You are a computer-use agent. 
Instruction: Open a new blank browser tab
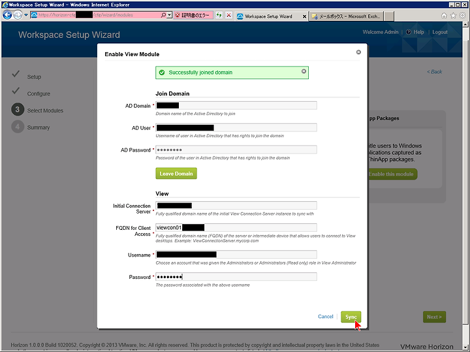389,16
